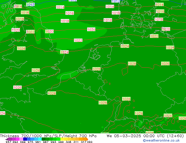Pick the cyan swatch in thickness legend

[40, 139]
